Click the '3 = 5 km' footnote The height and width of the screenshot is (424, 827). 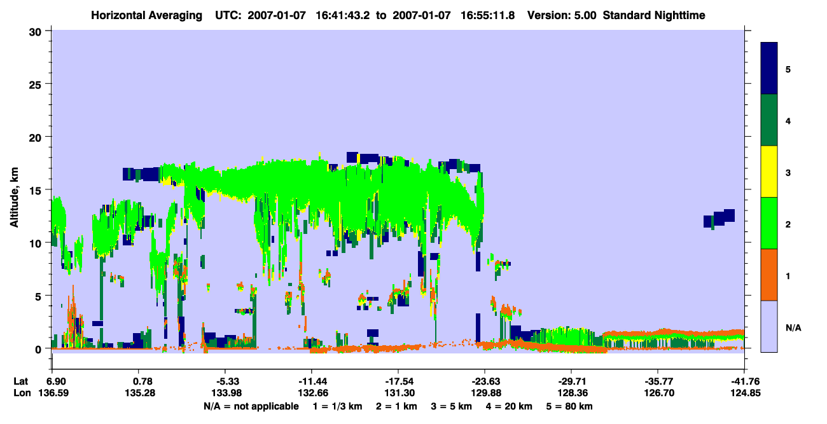click(450, 406)
